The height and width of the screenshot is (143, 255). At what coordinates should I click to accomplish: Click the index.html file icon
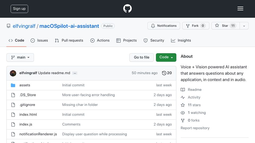click(13, 115)
